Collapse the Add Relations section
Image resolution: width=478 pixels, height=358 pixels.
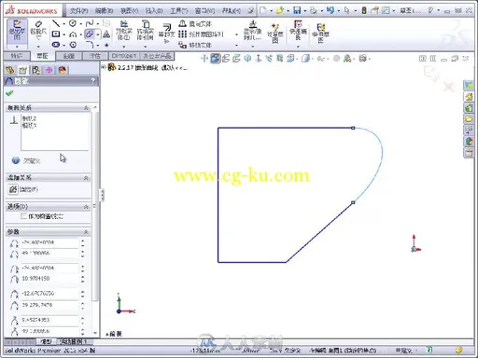point(86,178)
